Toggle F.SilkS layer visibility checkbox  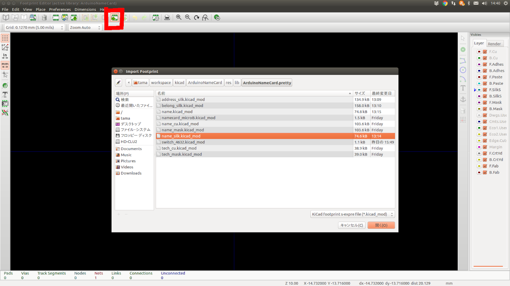pos(485,90)
